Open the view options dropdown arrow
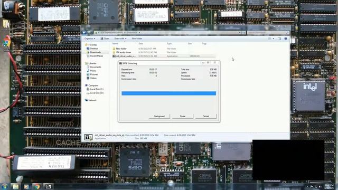This screenshot has width=338, height=190. [x=274, y=39]
